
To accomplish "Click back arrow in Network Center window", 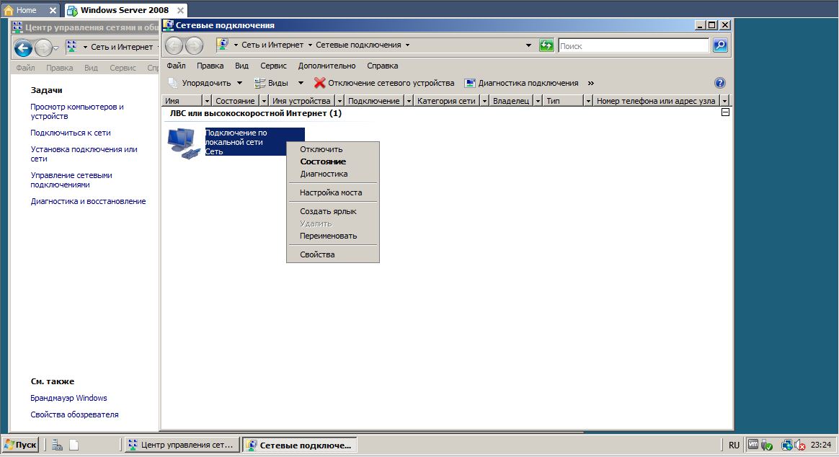I will point(23,48).
